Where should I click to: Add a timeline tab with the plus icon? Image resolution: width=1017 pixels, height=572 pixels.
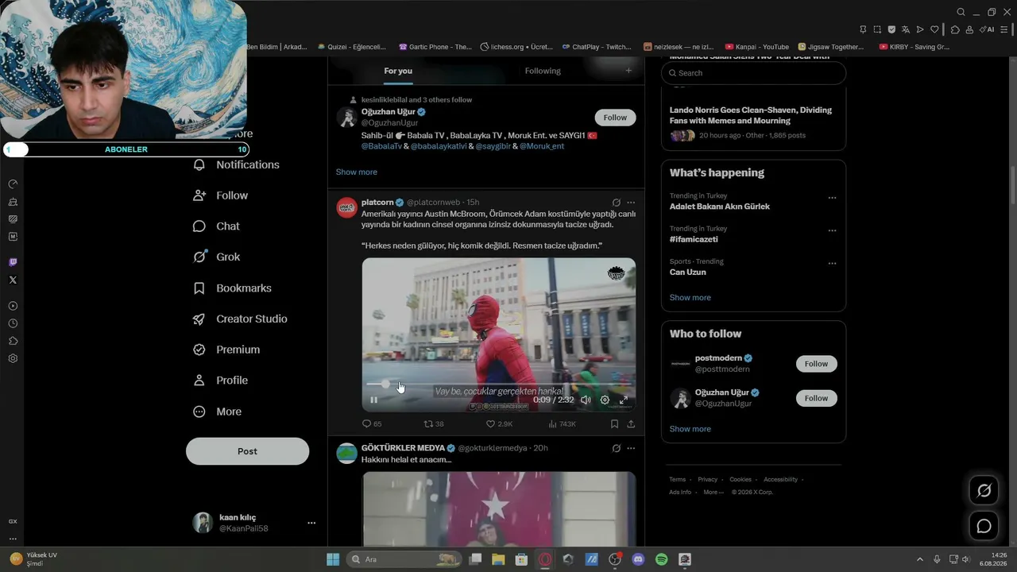(x=628, y=71)
